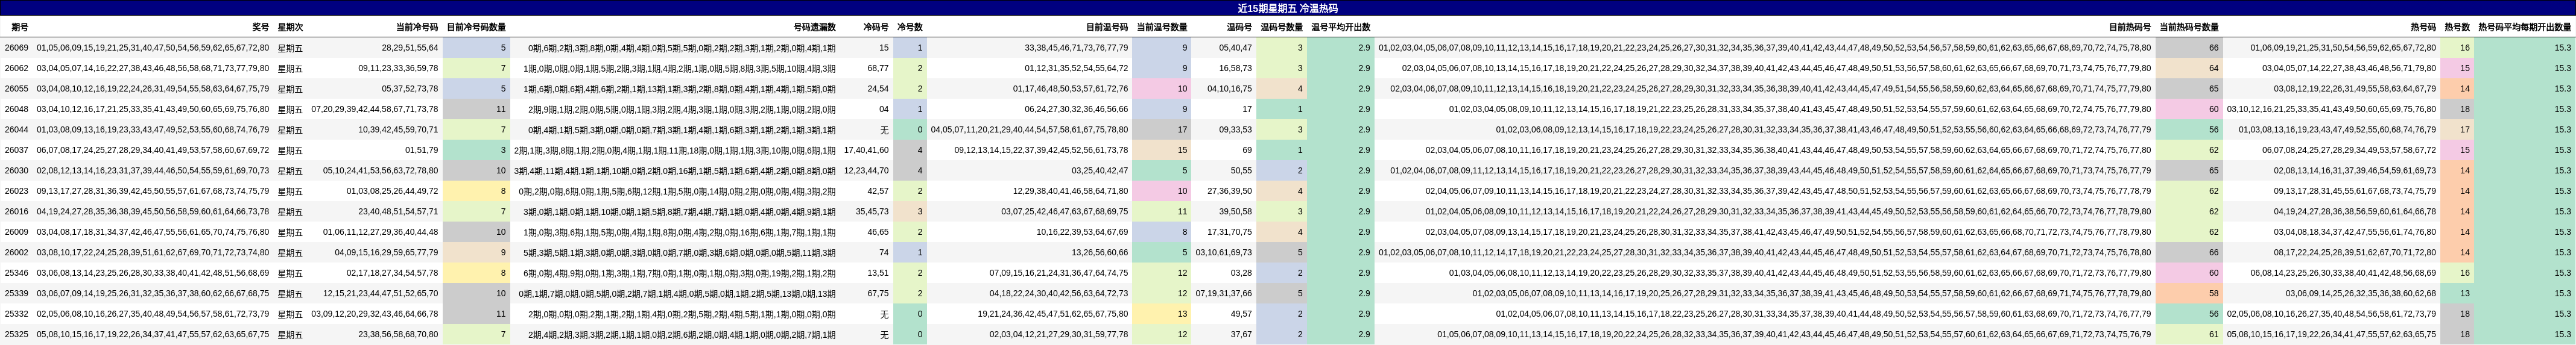Select period number 25325
The height and width of the screenshot is (345, 2576).
pyautogui.click(x=16, y=334)
